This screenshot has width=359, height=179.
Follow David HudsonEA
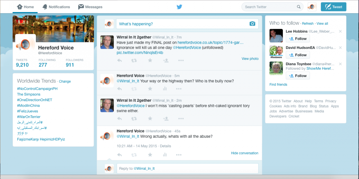click(298, 55)
